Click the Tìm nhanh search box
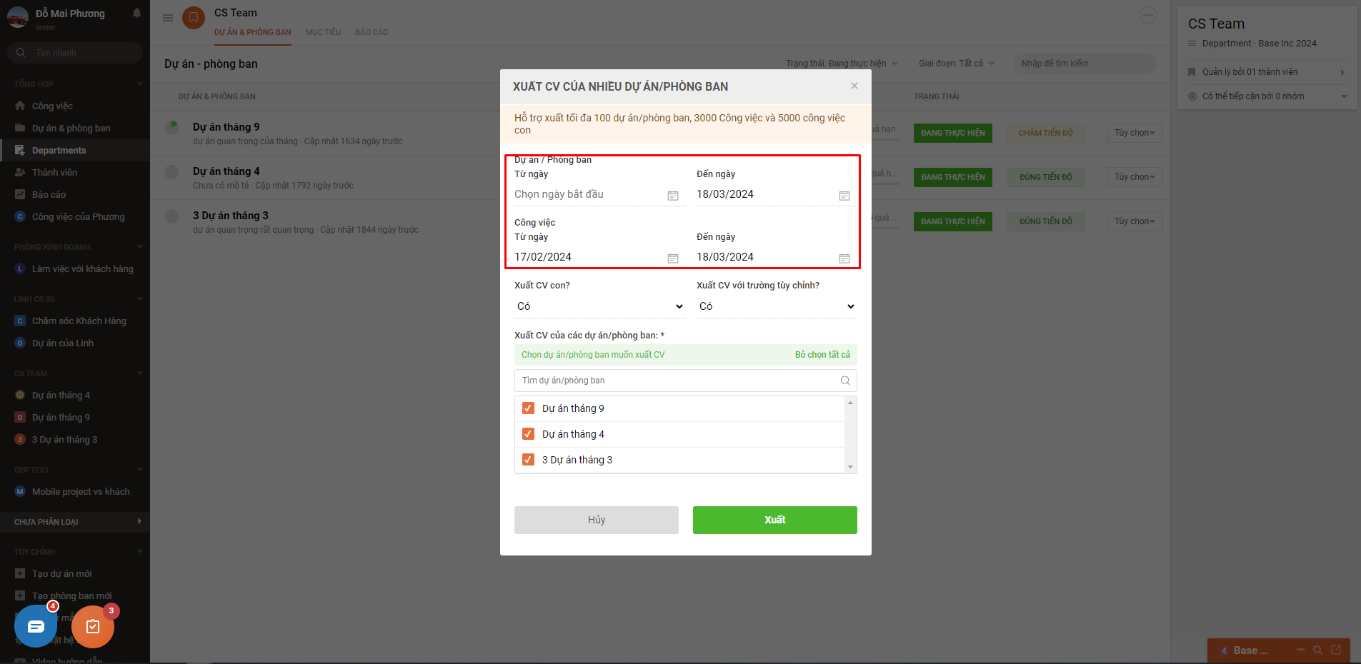Image resolution: width=1361 pixels, height=664 pixels. (x=75, y=52)
